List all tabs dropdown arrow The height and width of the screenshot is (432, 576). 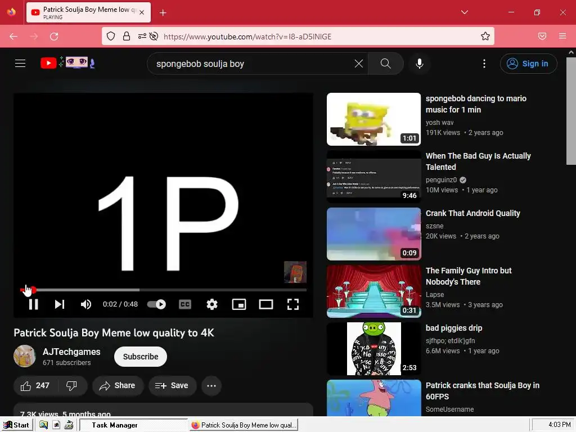tap(464, 12)
